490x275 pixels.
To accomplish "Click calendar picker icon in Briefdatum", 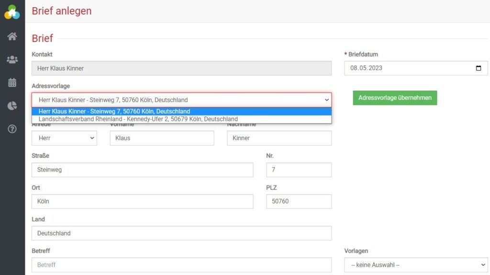I will click(x=479, y=68).
